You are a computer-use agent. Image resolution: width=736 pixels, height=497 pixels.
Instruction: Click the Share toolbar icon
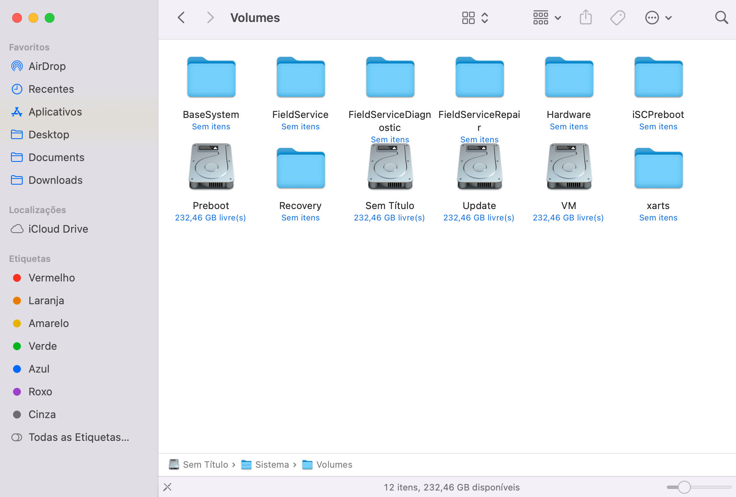point(586,17)
